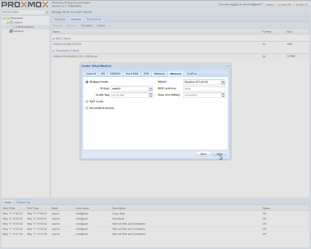Click the Create VM button
This screenshot has height=249, width=311.
[285, 4]
